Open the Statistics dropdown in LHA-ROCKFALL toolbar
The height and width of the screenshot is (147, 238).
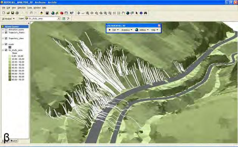coord(127,30)
